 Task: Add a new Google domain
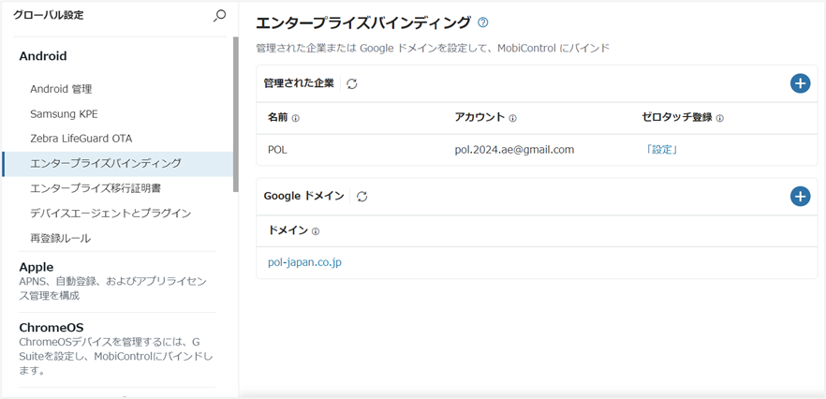(800, 196)
